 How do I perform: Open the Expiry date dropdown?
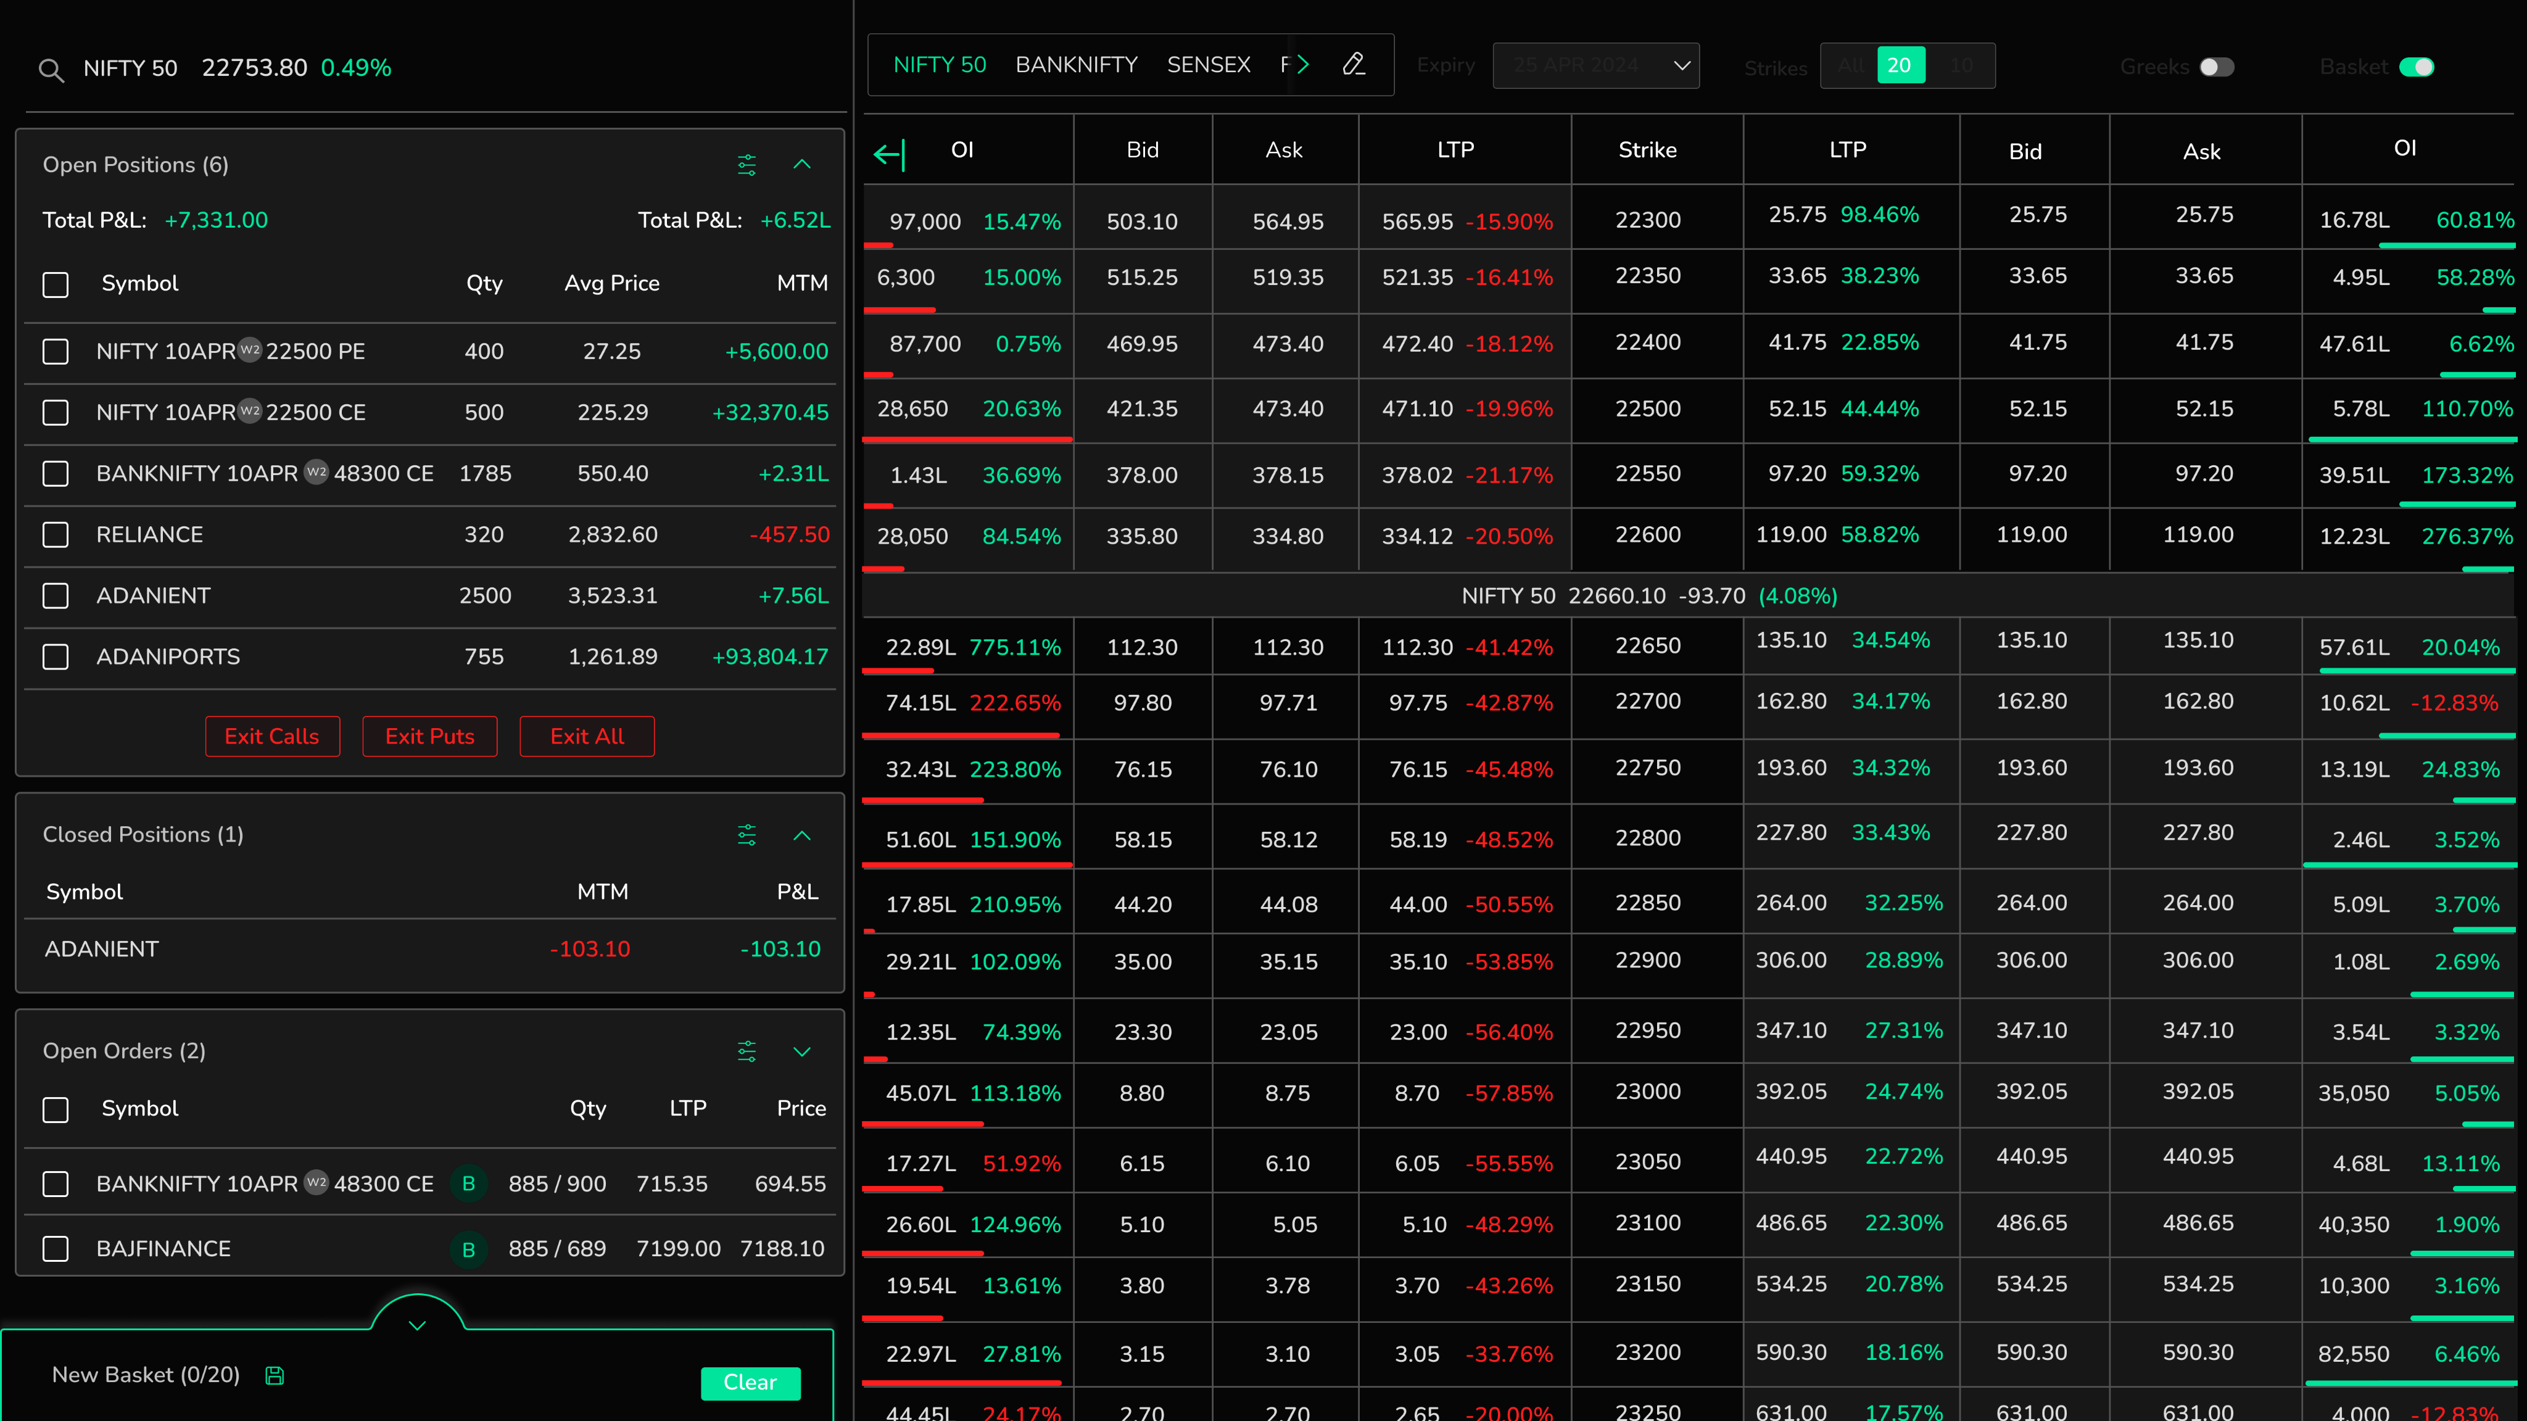pyautogui.click(x=1595, y=66)
